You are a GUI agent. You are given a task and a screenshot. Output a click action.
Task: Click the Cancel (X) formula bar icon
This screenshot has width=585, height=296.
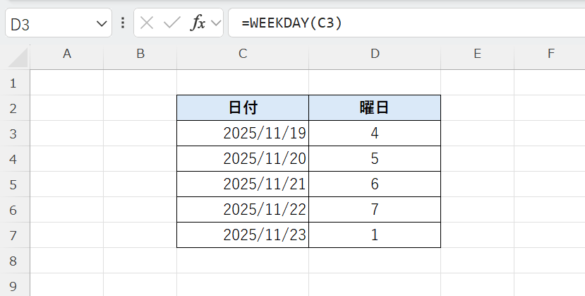[x=147, y=23]
